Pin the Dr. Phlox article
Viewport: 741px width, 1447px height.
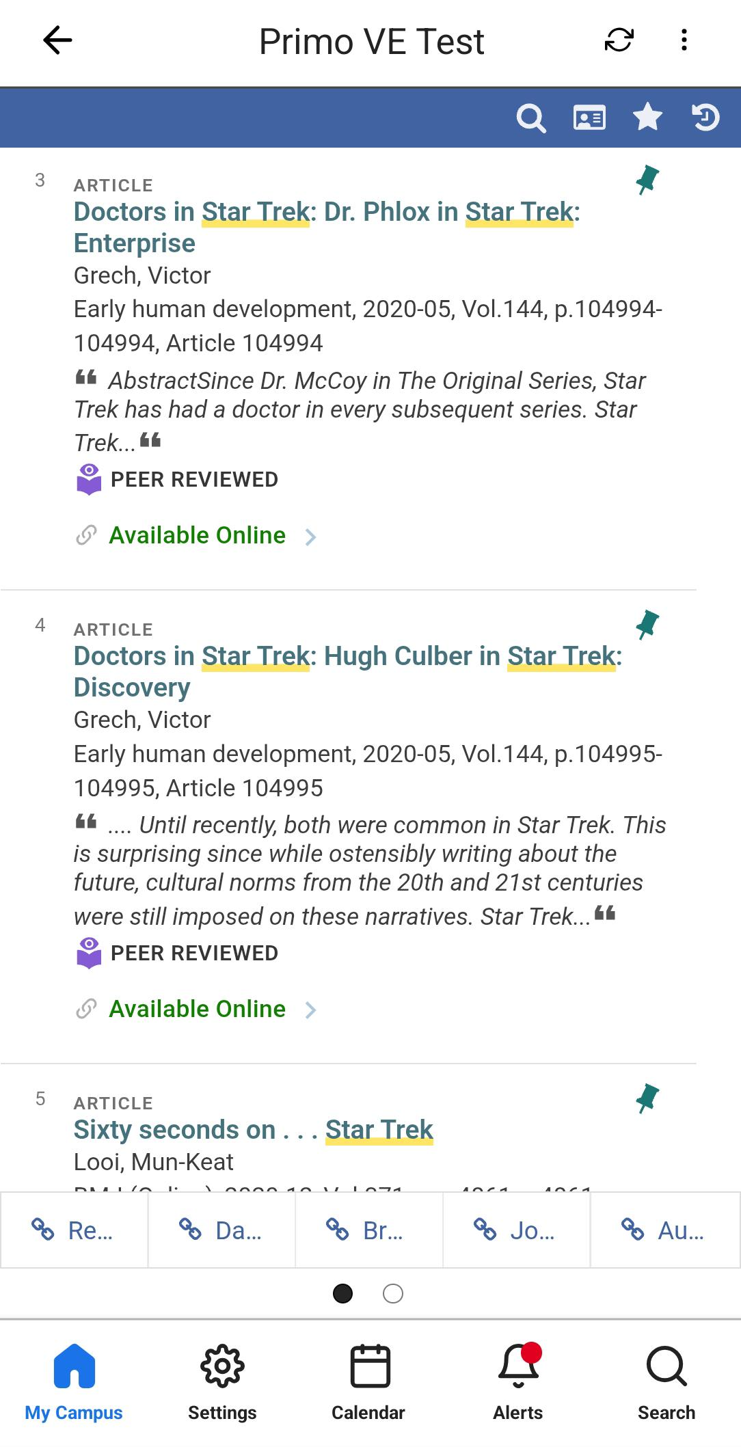coord(647,180)
